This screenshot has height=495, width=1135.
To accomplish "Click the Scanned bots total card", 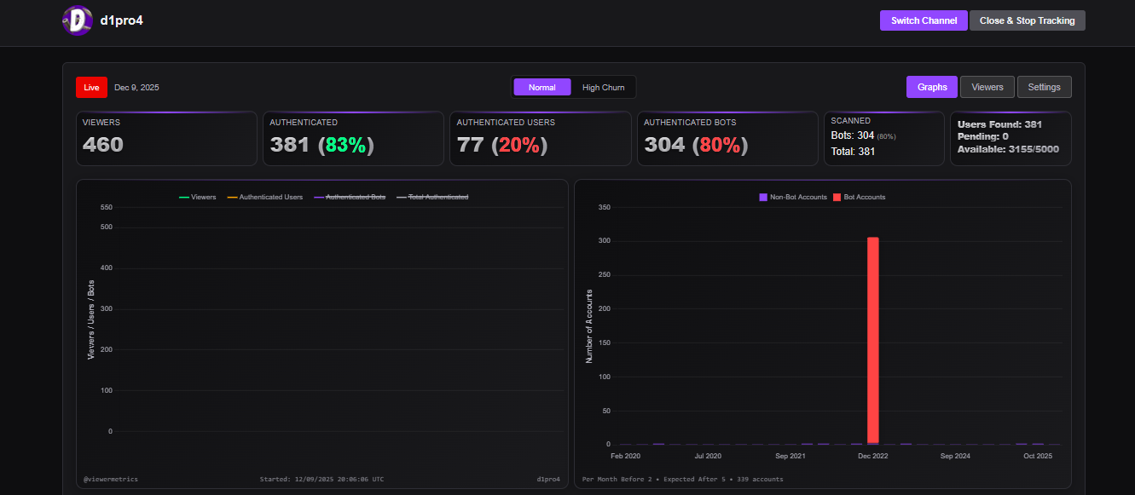I will 883,138.
